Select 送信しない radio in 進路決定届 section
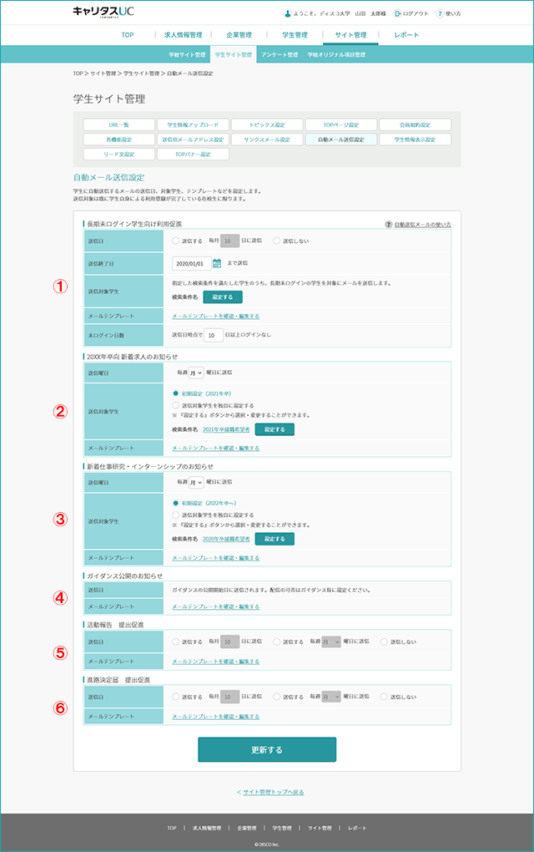This screenshot has height=852, width=534. tap(384, 697)
